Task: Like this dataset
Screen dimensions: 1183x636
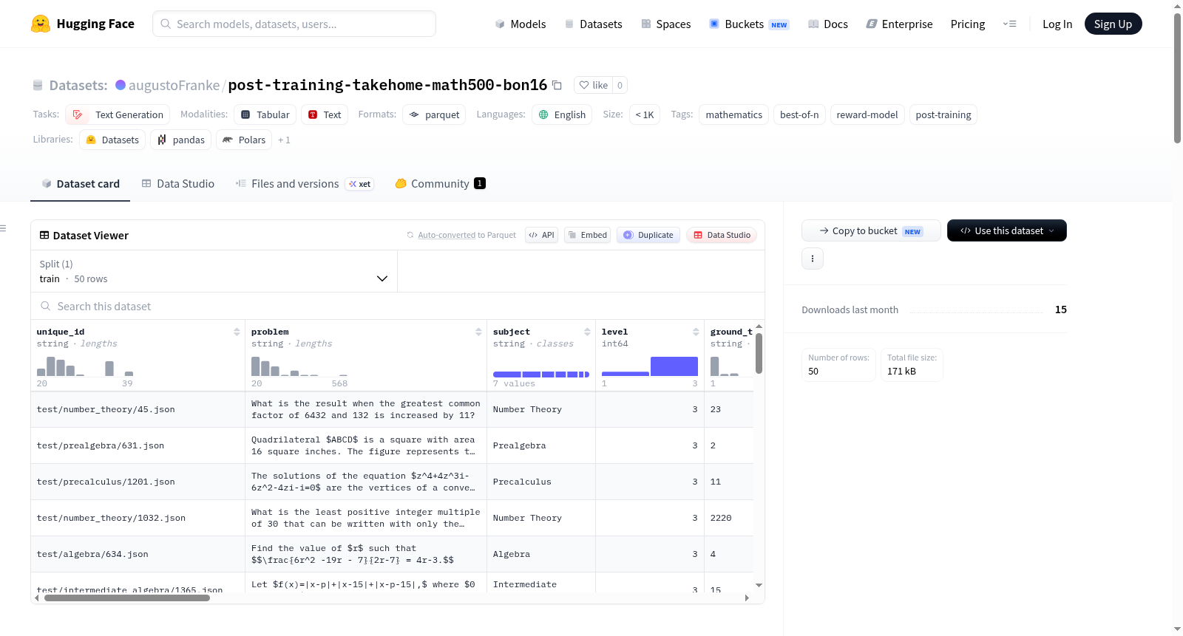Action: pyautogui.click(x=593, y=85)
